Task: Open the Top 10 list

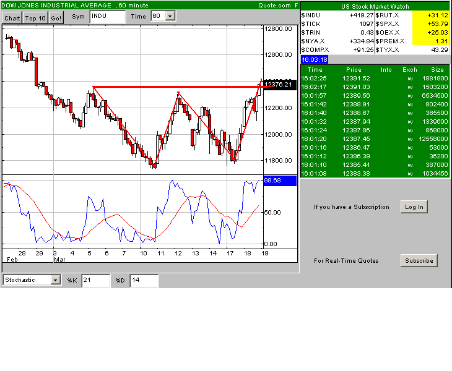Action: [35, 18]
